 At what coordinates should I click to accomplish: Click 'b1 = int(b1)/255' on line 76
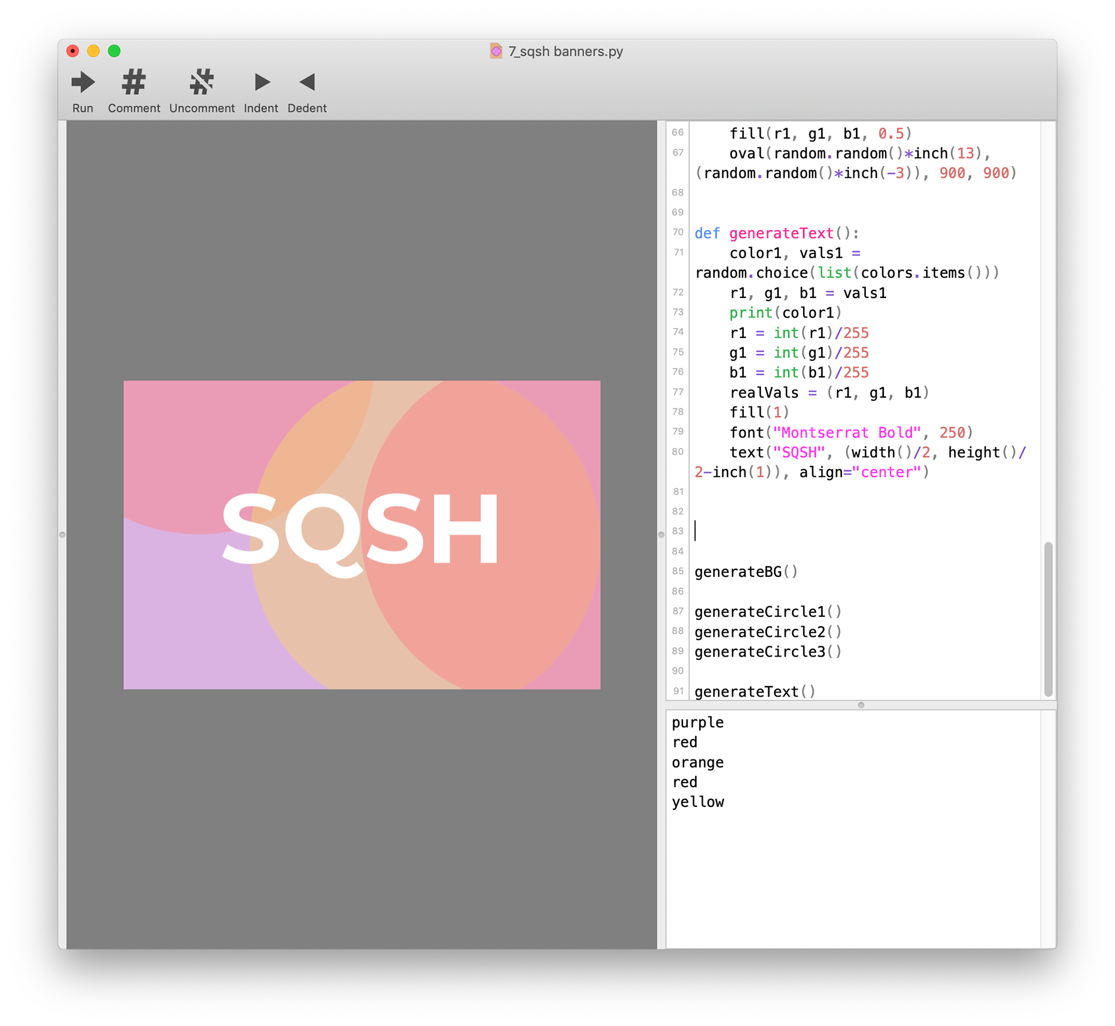pyautogui.click(x=799, y=372)
